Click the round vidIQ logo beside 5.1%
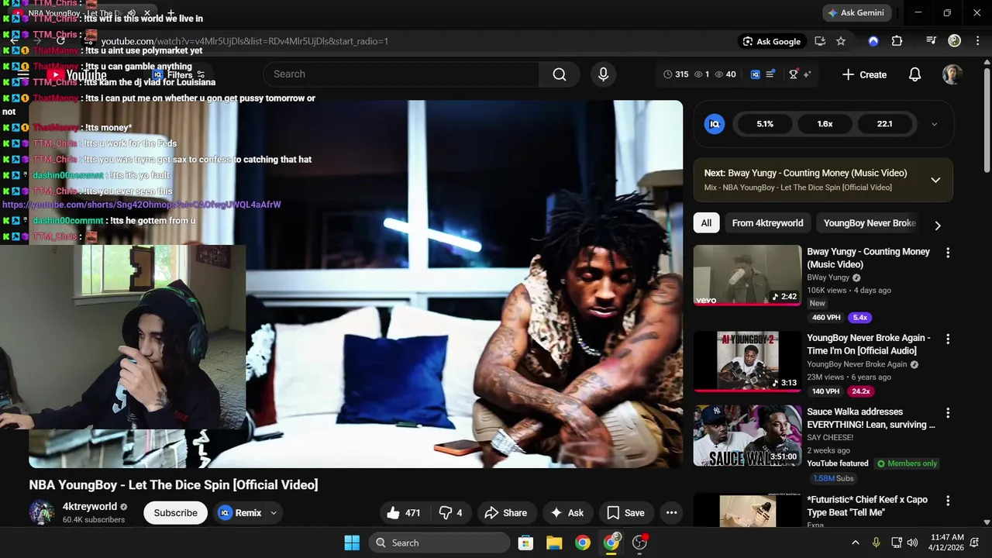 point(715,124)
